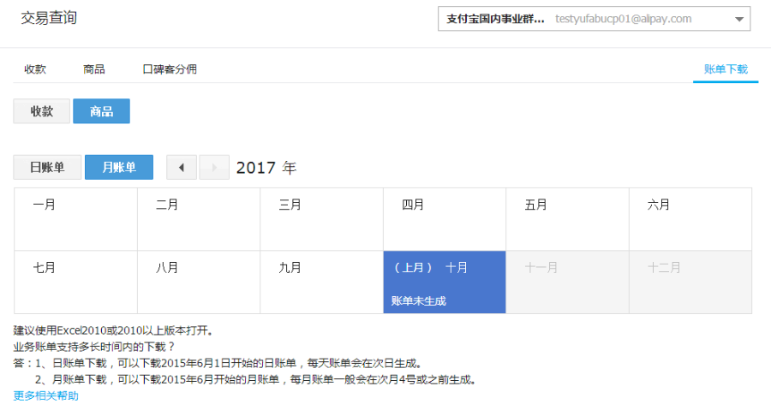Select the highlighted 十月 last-month cell
This screenshot has width=771, height=410.
[x=445, y=282]
